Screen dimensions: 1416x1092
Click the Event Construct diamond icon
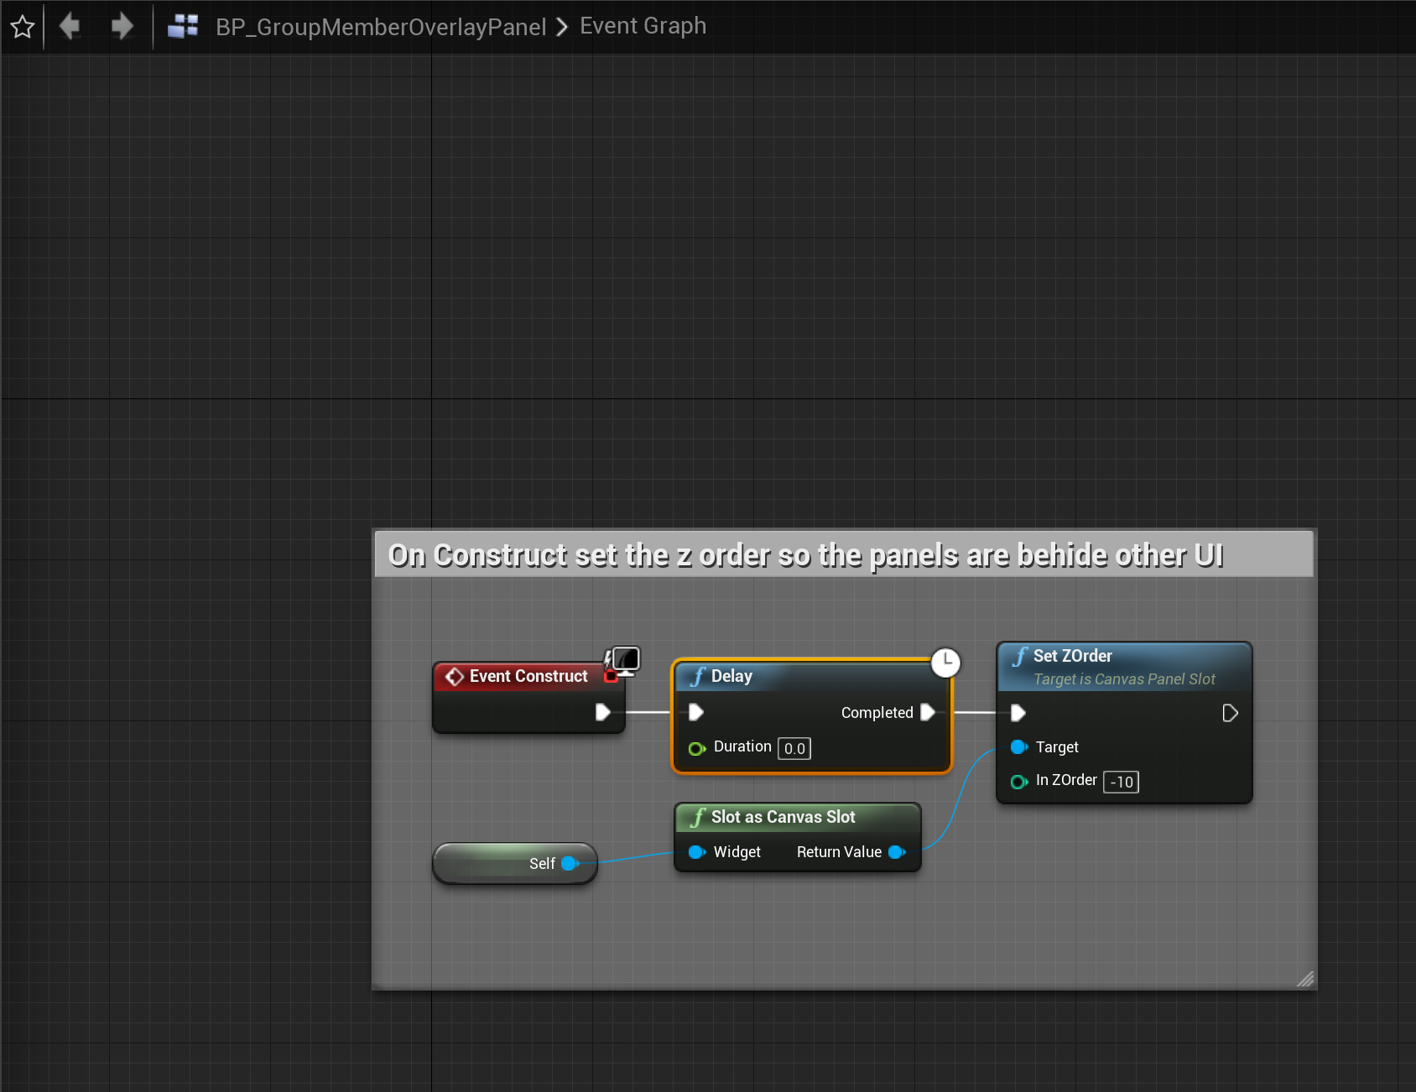455,676
